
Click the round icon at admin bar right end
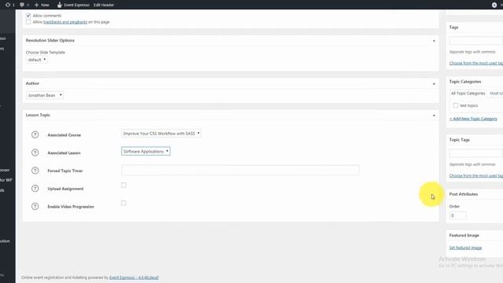494,5
